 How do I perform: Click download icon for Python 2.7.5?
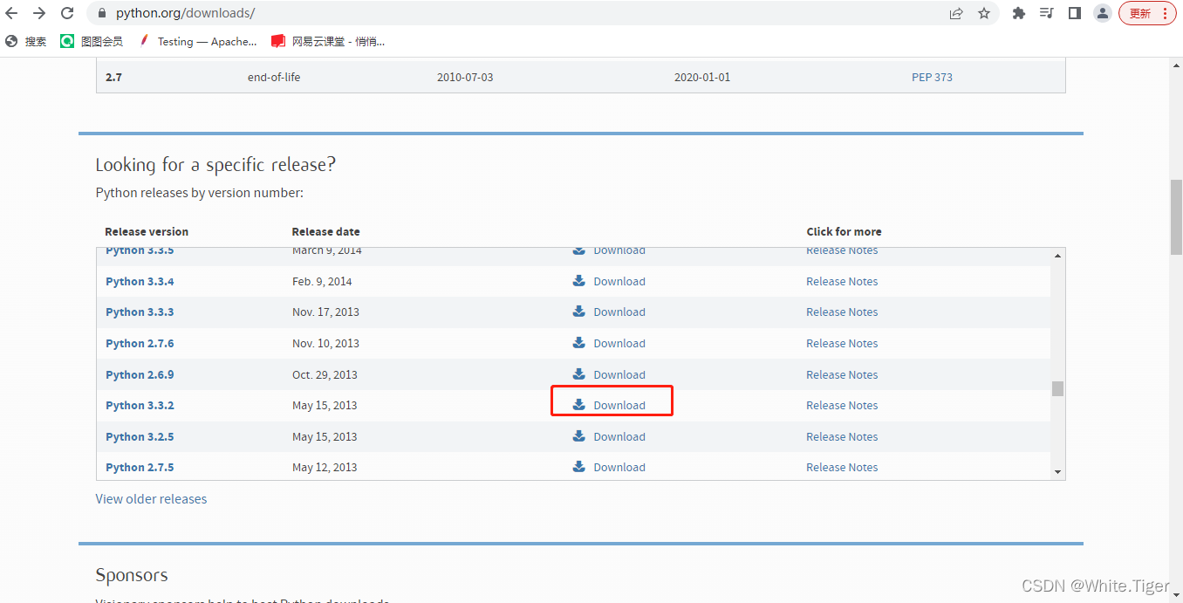(578, 466)
